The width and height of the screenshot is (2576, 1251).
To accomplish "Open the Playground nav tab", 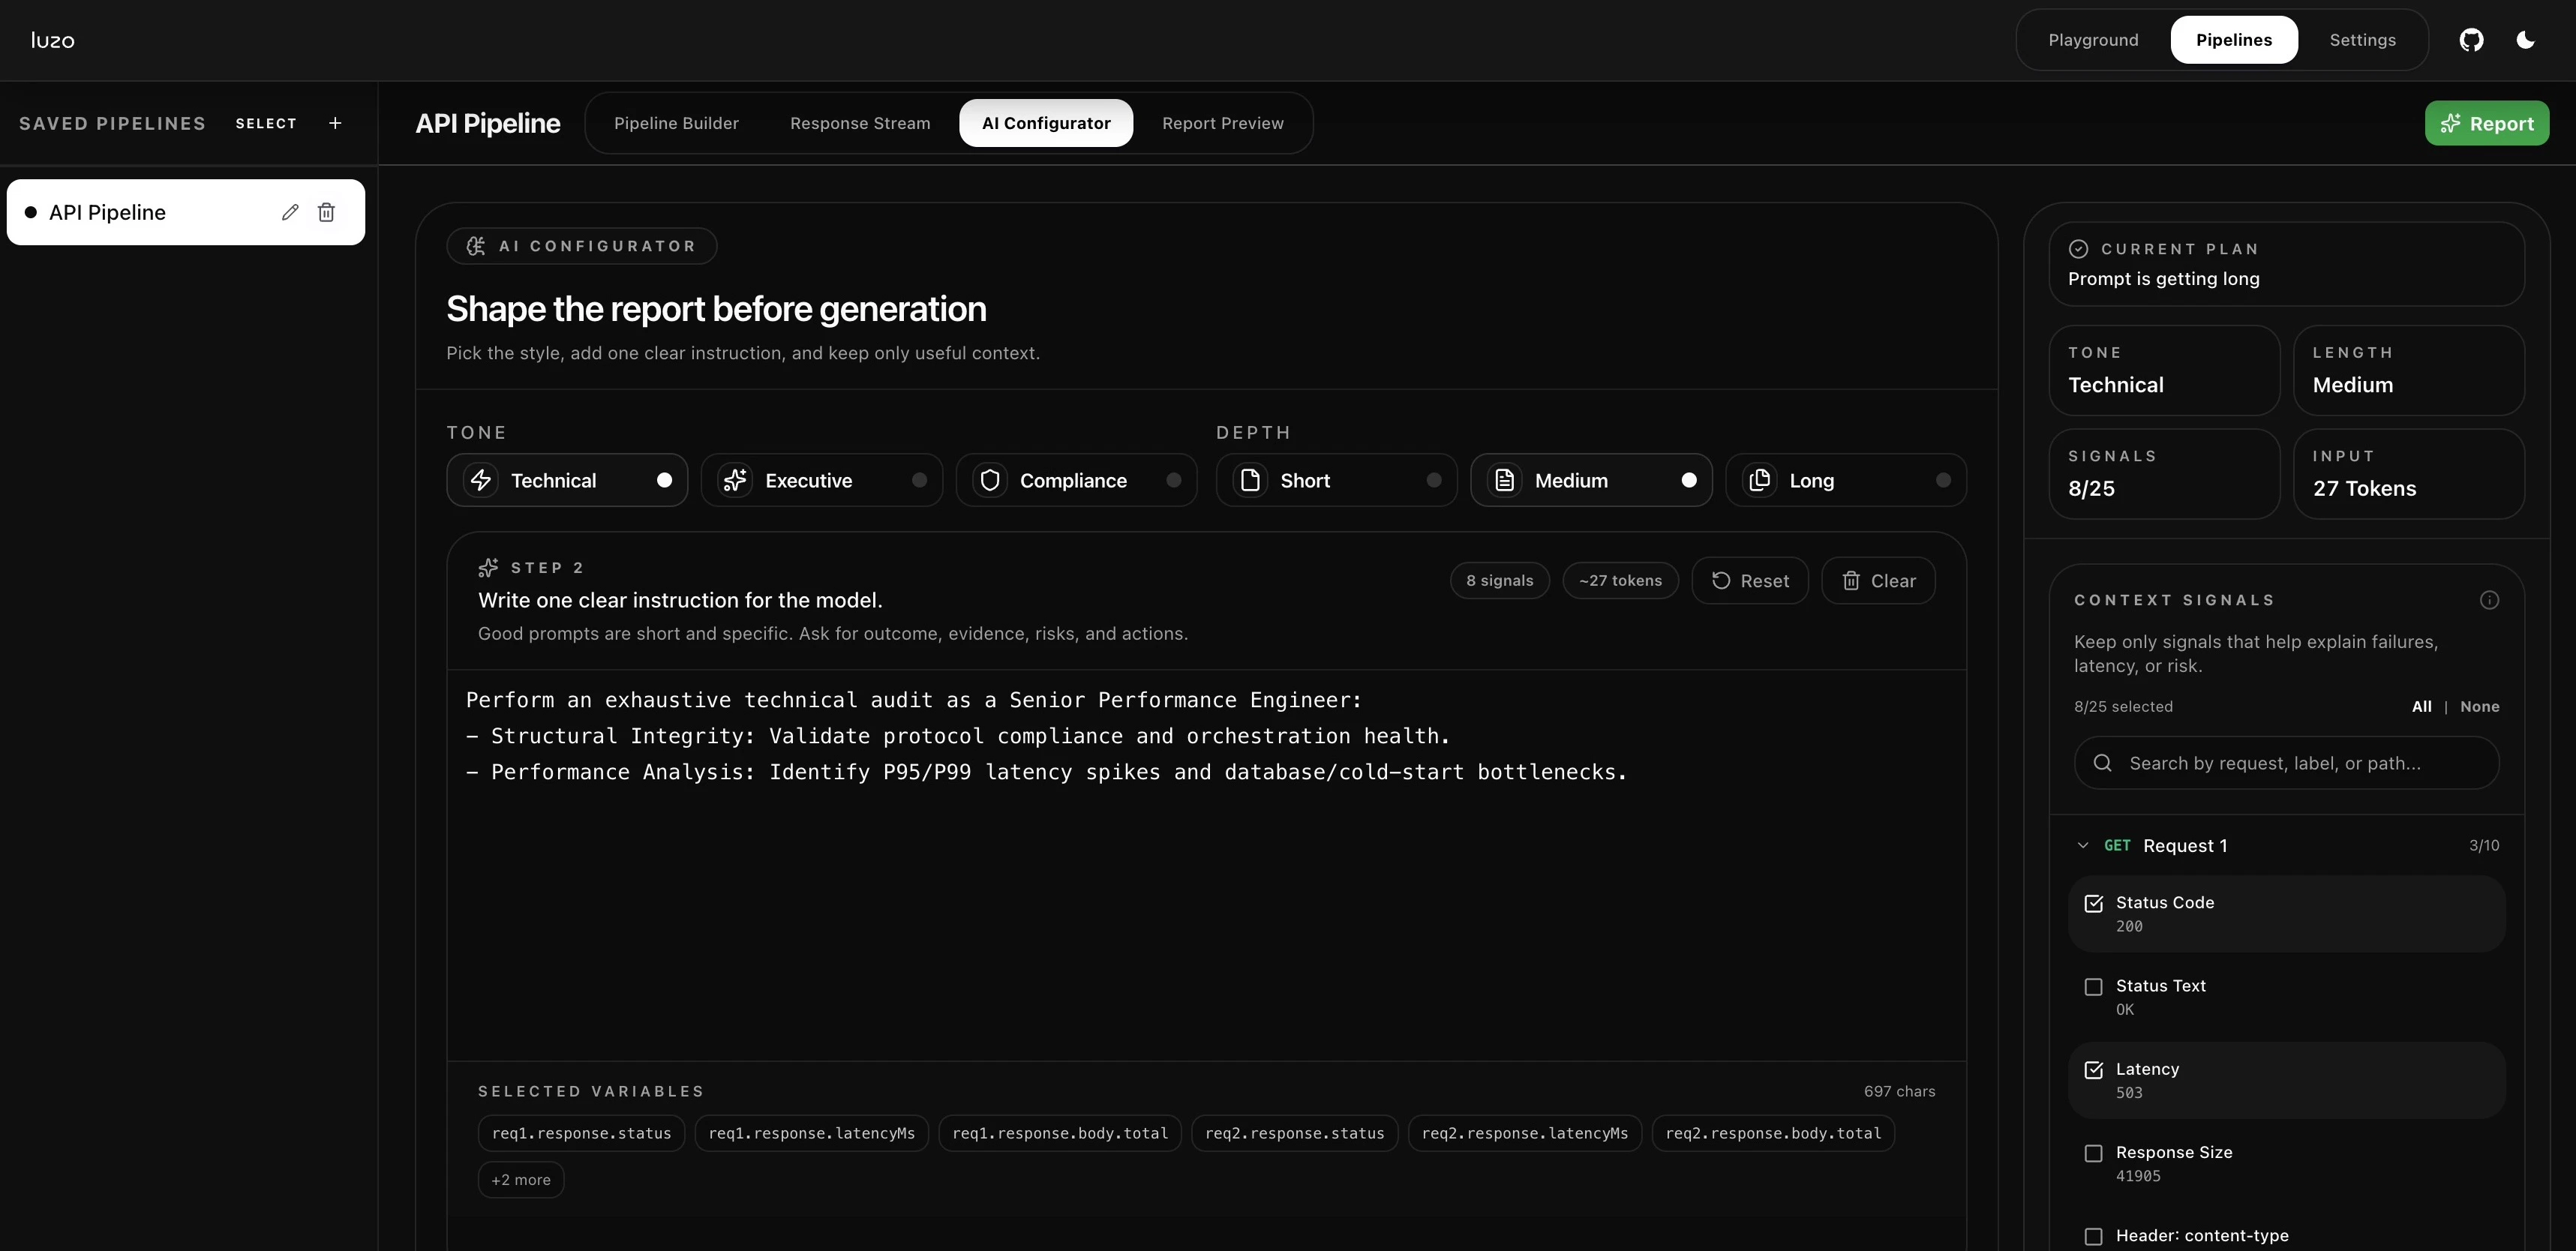I will point(2093,40).
